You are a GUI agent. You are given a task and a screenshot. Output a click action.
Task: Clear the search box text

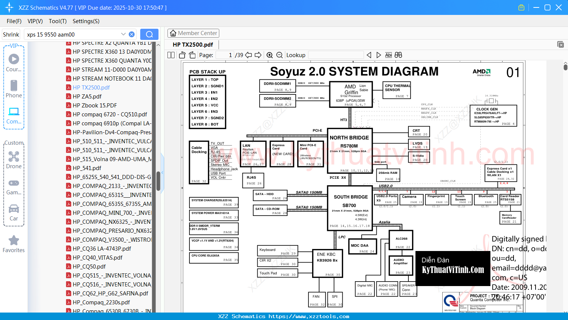tap(132, 34)
